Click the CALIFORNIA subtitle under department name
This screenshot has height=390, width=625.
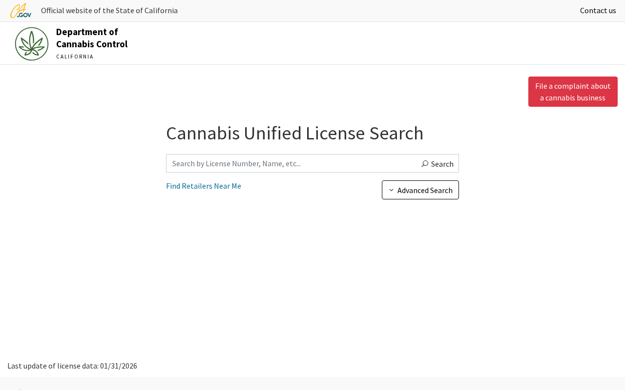75,57
